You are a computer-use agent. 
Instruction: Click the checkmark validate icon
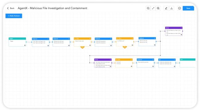(x=179, y=8)
